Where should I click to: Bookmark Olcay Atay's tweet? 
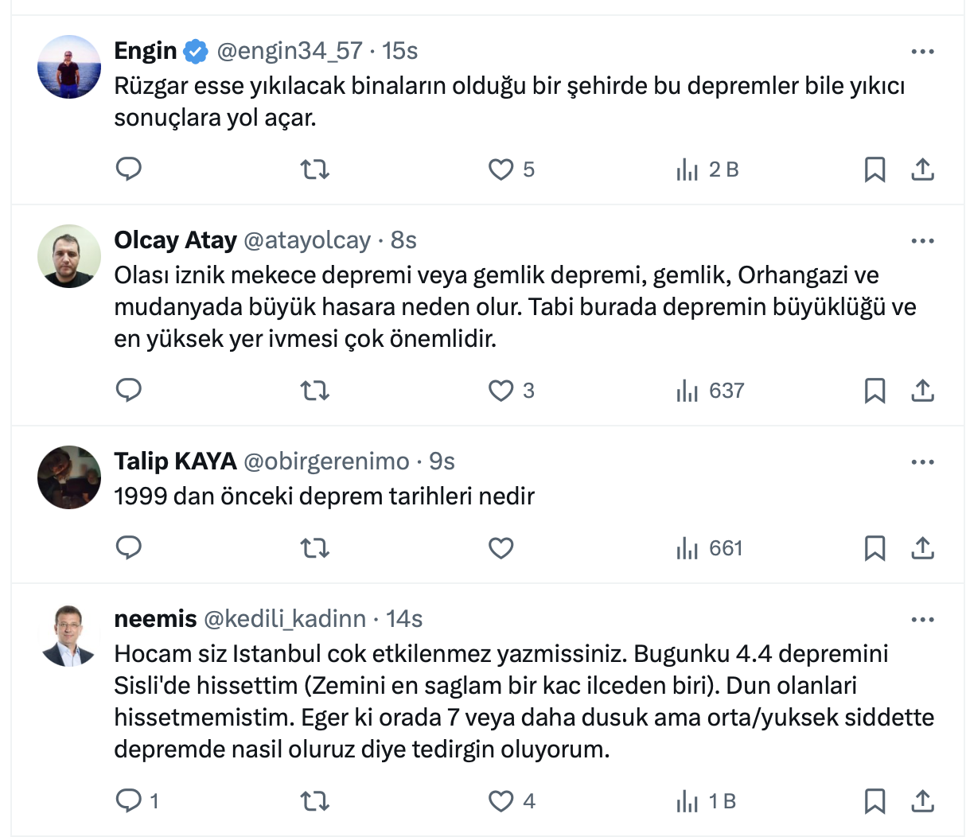874,391
